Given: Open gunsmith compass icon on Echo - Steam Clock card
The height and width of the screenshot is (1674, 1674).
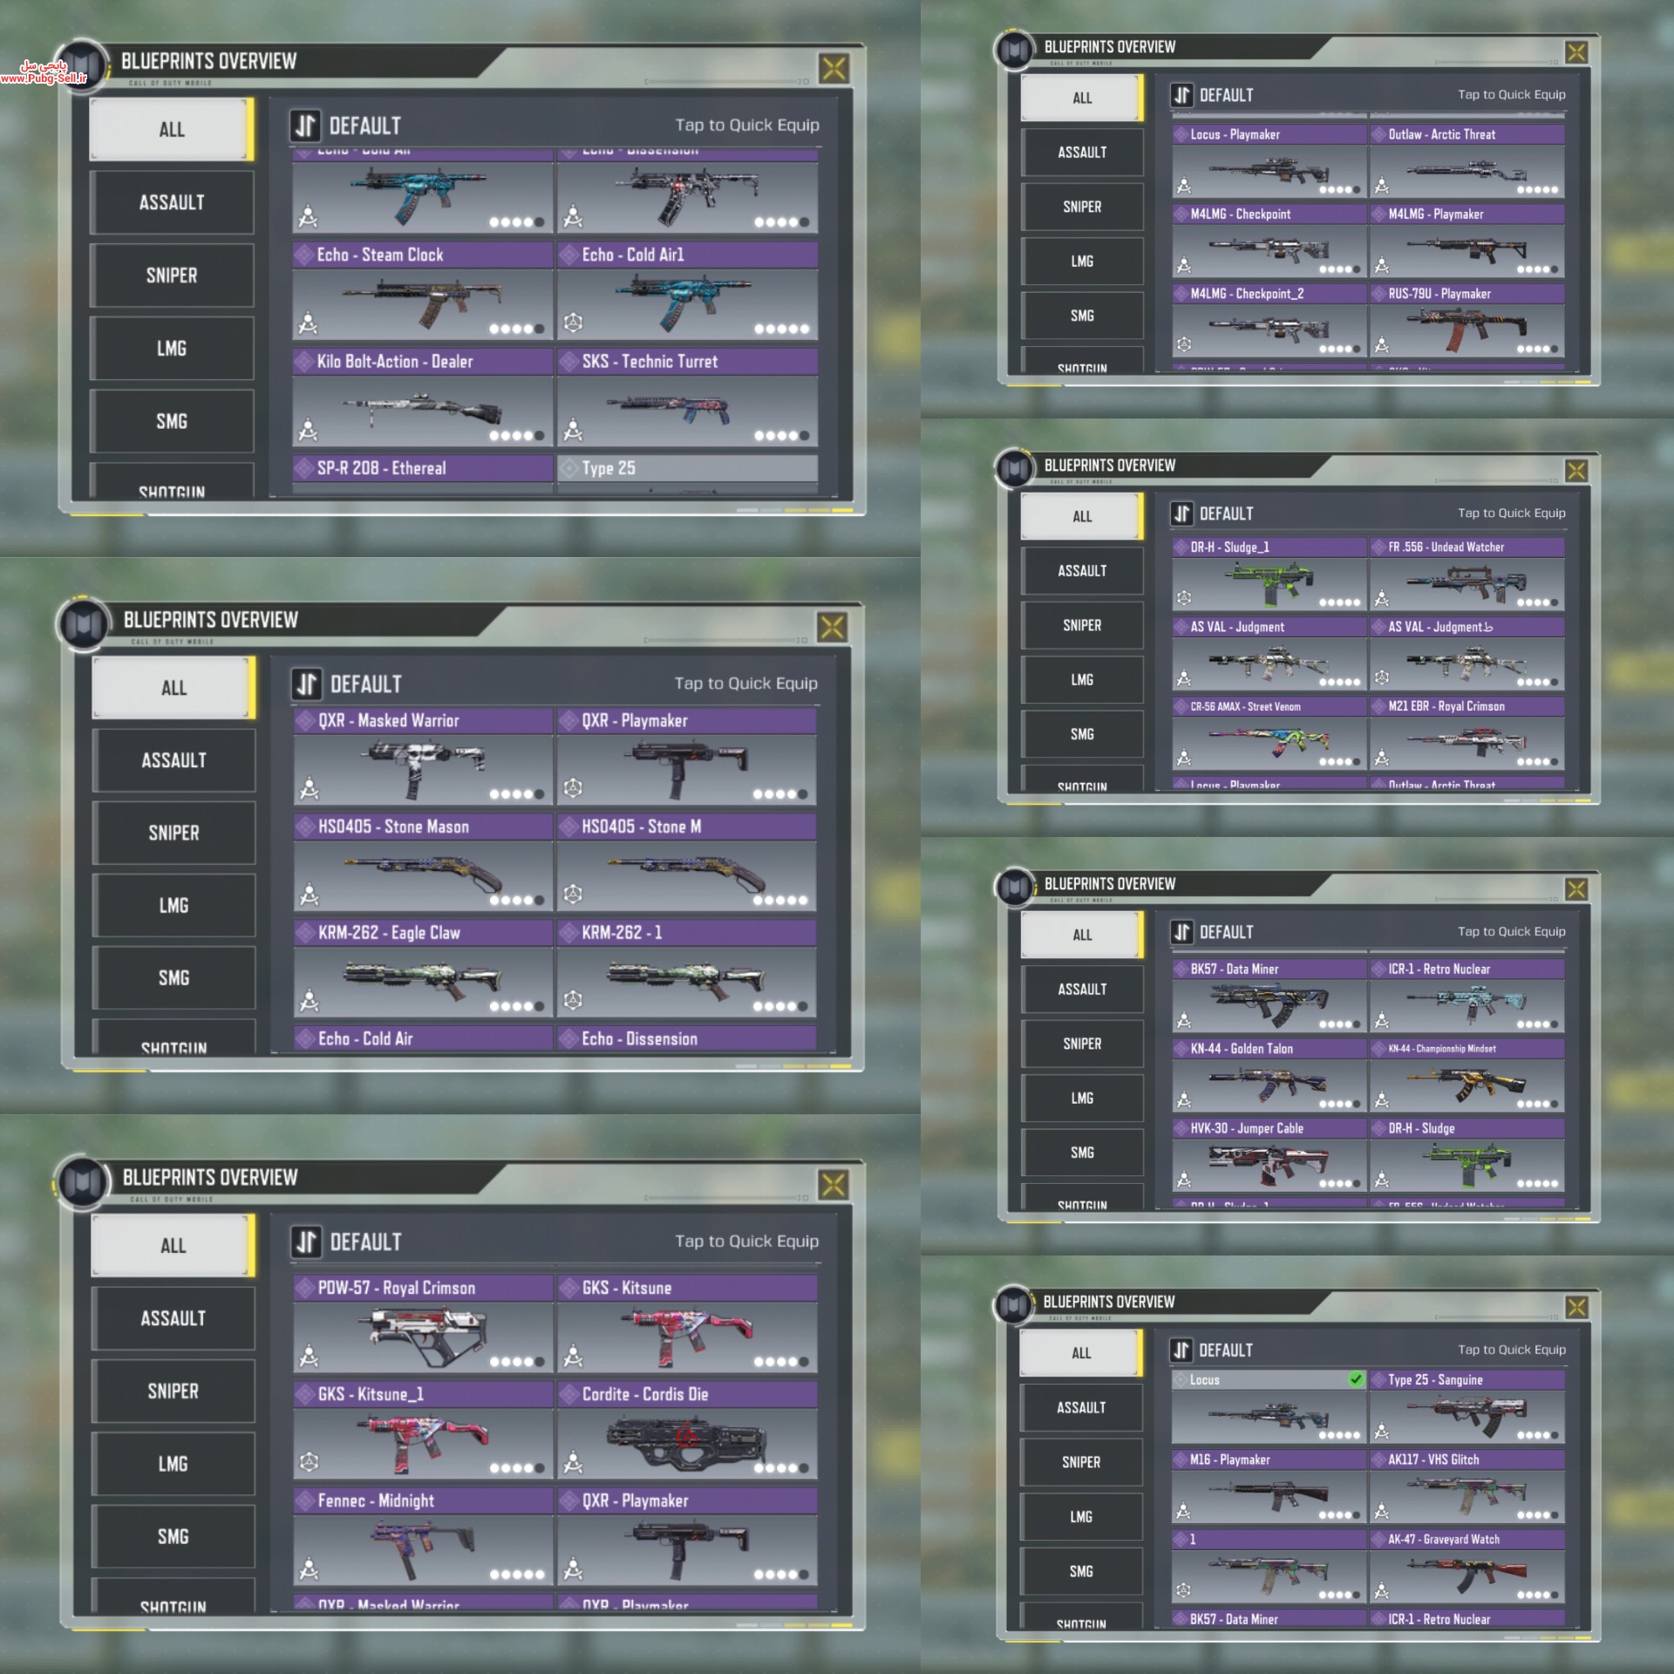Looking at the screenshot, I should coord(308,324).
